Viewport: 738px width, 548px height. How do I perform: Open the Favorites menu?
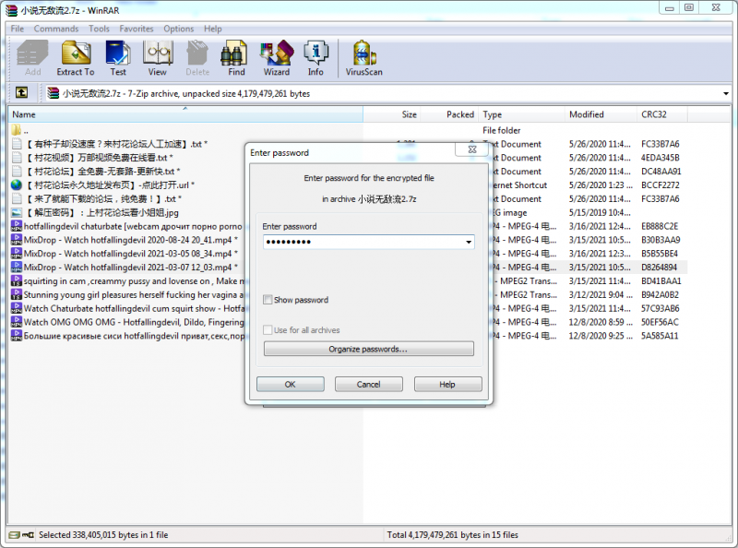[x=137, y=29]
